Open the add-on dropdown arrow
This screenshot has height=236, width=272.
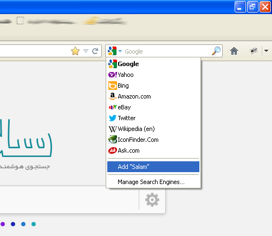click(x=266, y=51)
